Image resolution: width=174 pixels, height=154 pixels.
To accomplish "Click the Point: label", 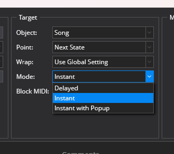I will (25, 47).
